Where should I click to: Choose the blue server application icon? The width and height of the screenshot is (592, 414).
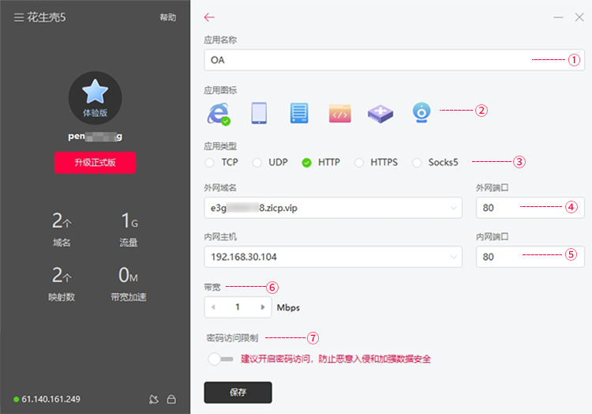pyautogui.click(x=299, y=113)
